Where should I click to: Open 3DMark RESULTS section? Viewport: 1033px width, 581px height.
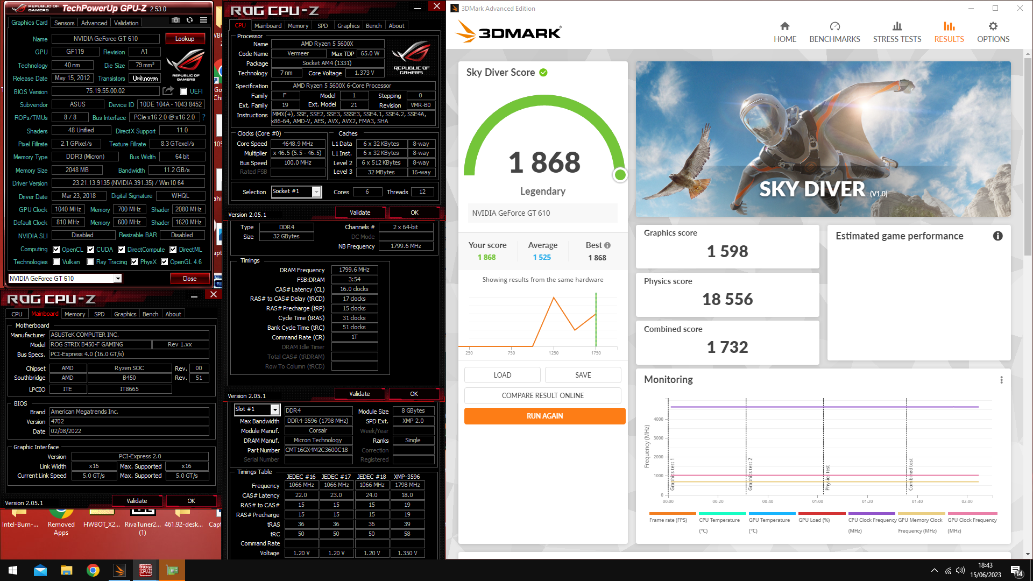point(949,32)
